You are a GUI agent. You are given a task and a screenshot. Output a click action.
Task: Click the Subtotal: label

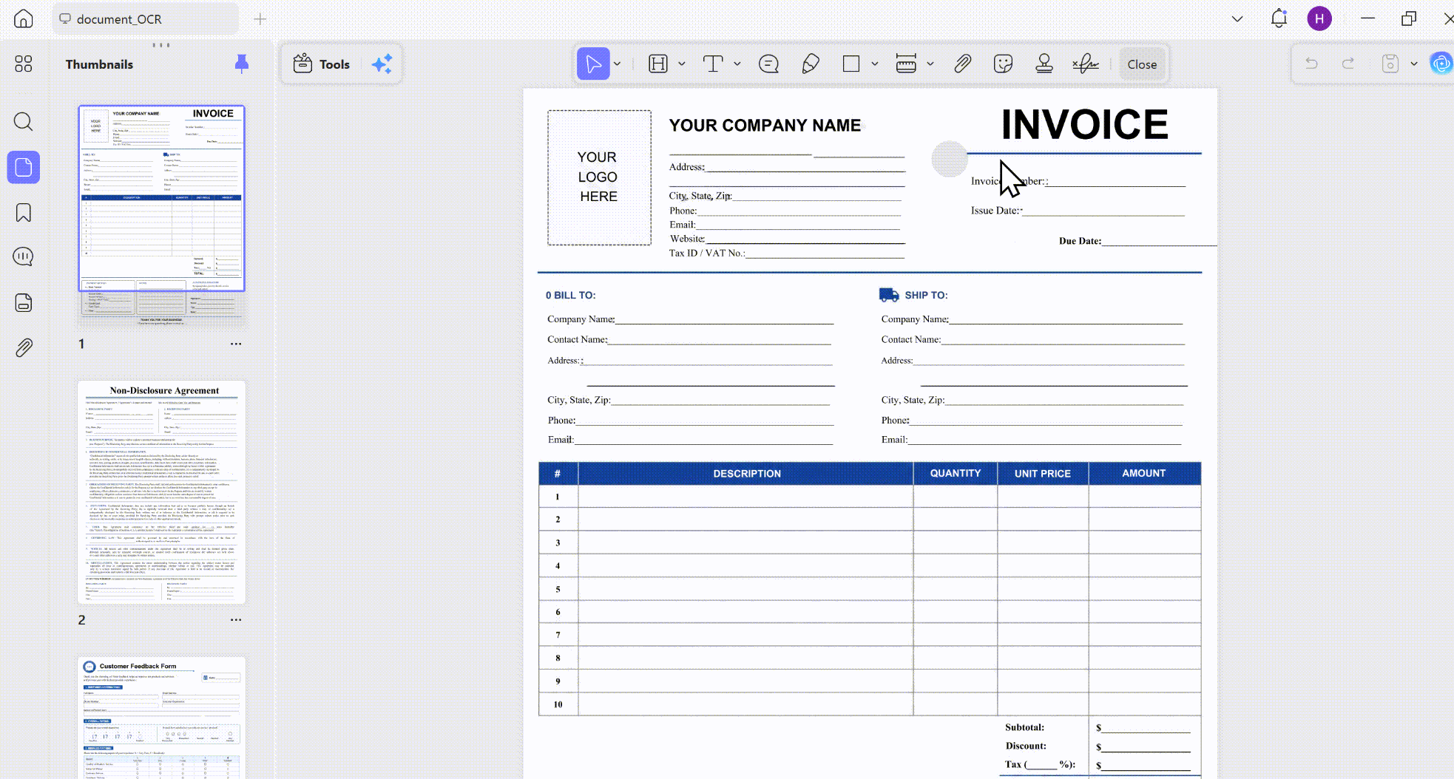pyautogui.click(x=1025, y=727)
